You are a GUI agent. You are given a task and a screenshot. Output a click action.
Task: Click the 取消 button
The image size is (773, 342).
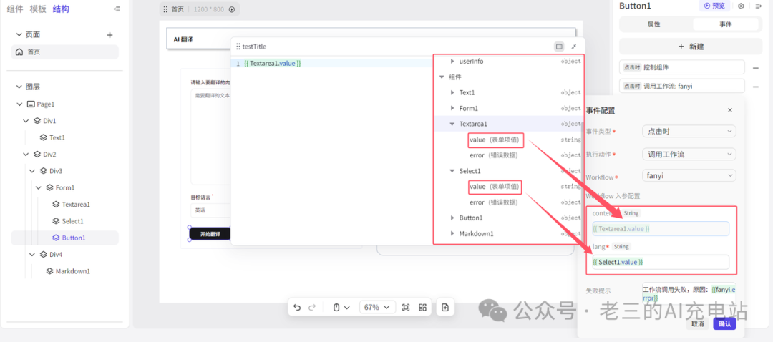pyautogui.click(x=698, y=324)
